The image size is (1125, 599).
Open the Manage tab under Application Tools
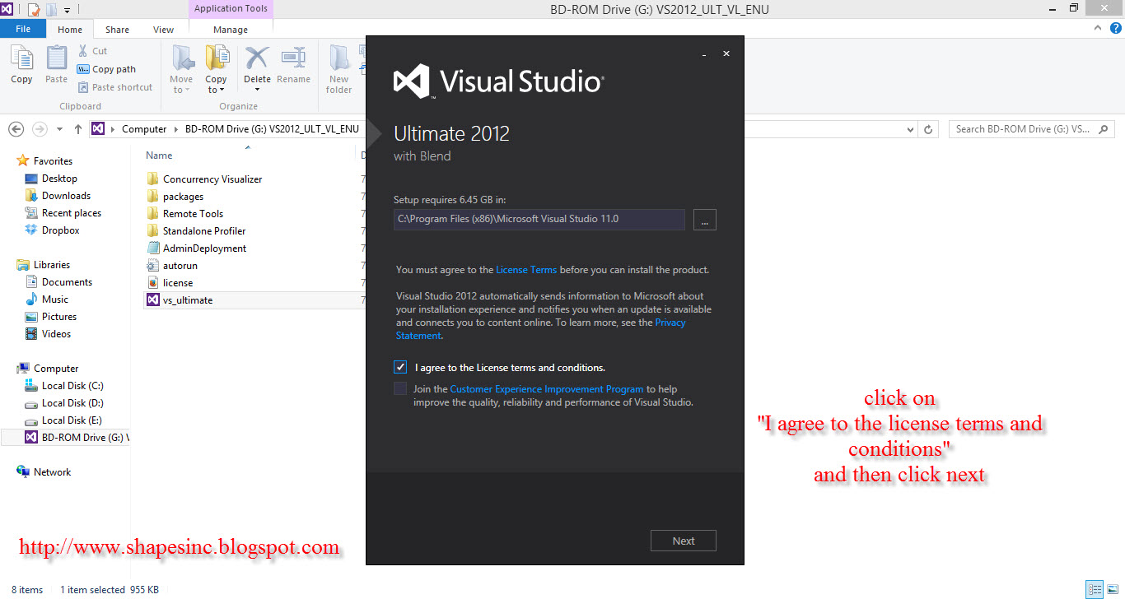(x=230, y=29)
